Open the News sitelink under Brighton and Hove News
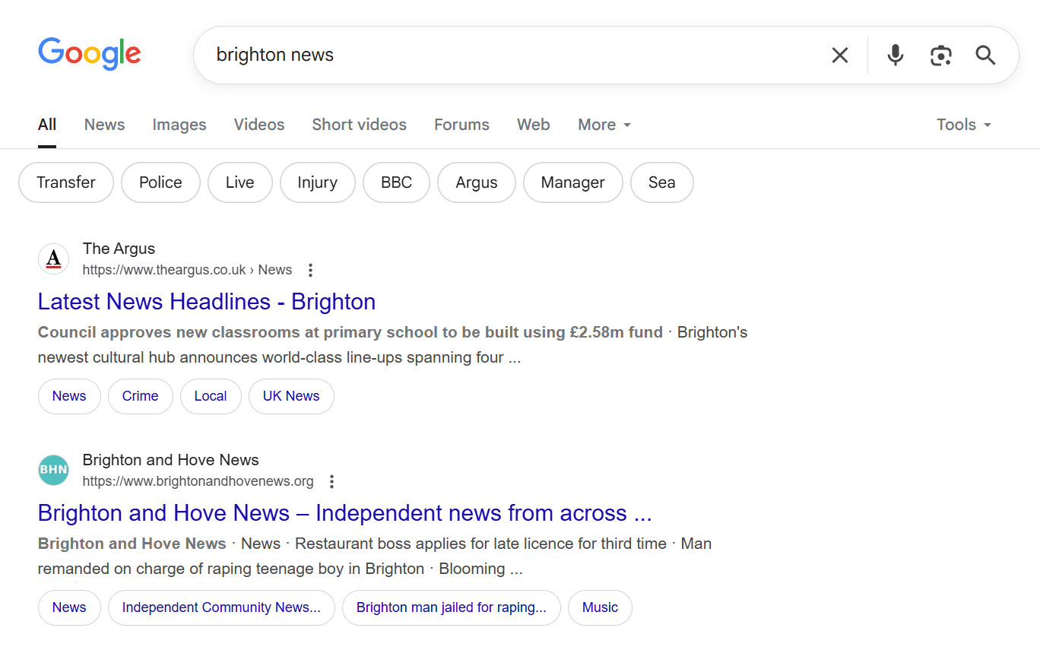1040x650 pixels. coord(69,607)
